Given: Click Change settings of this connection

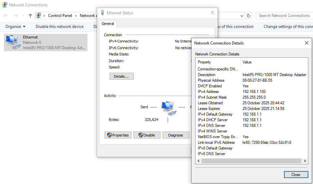Looking at the screenshot, I should [x=288, y=27].
